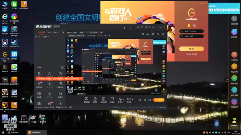Viewport: 241px width, 135px height.
Task: Expand the microphone options arrow
Action: click(124, 99)
